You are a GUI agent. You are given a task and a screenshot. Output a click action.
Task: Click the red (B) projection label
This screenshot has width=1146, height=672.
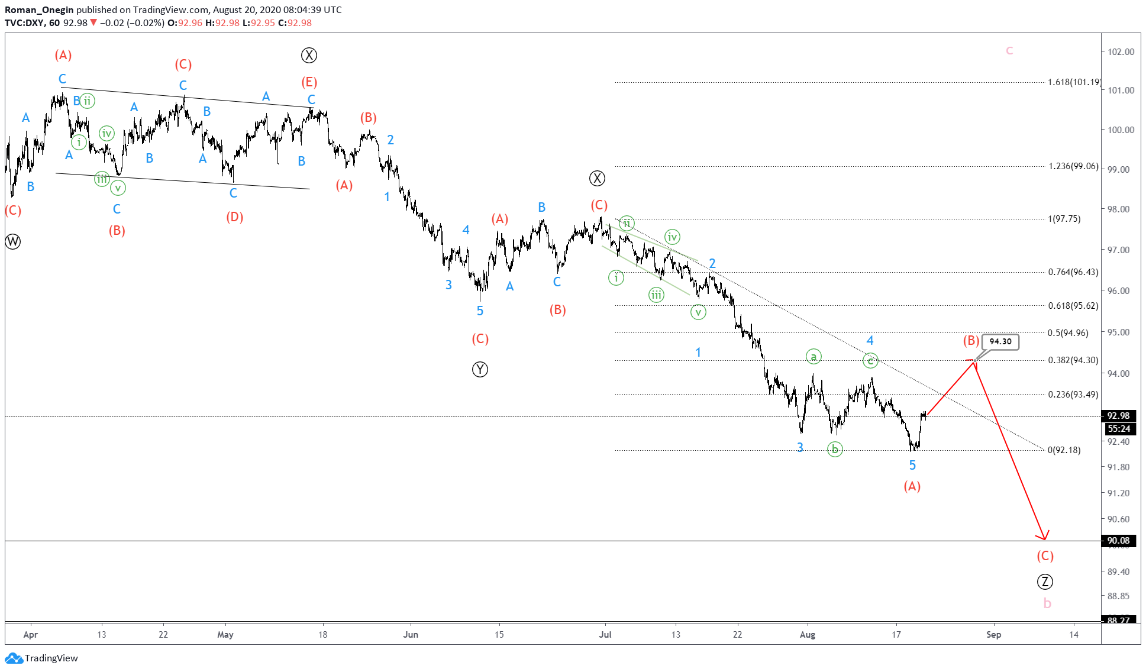[x=971, y=341]
